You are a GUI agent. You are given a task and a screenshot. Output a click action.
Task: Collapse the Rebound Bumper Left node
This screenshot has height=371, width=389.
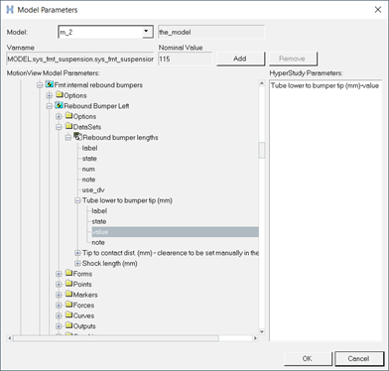(50, 106)
